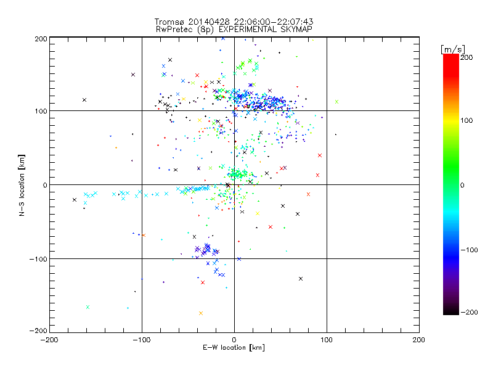
Task: Click the x-axis tick label '0'
Action: (234, 340)
